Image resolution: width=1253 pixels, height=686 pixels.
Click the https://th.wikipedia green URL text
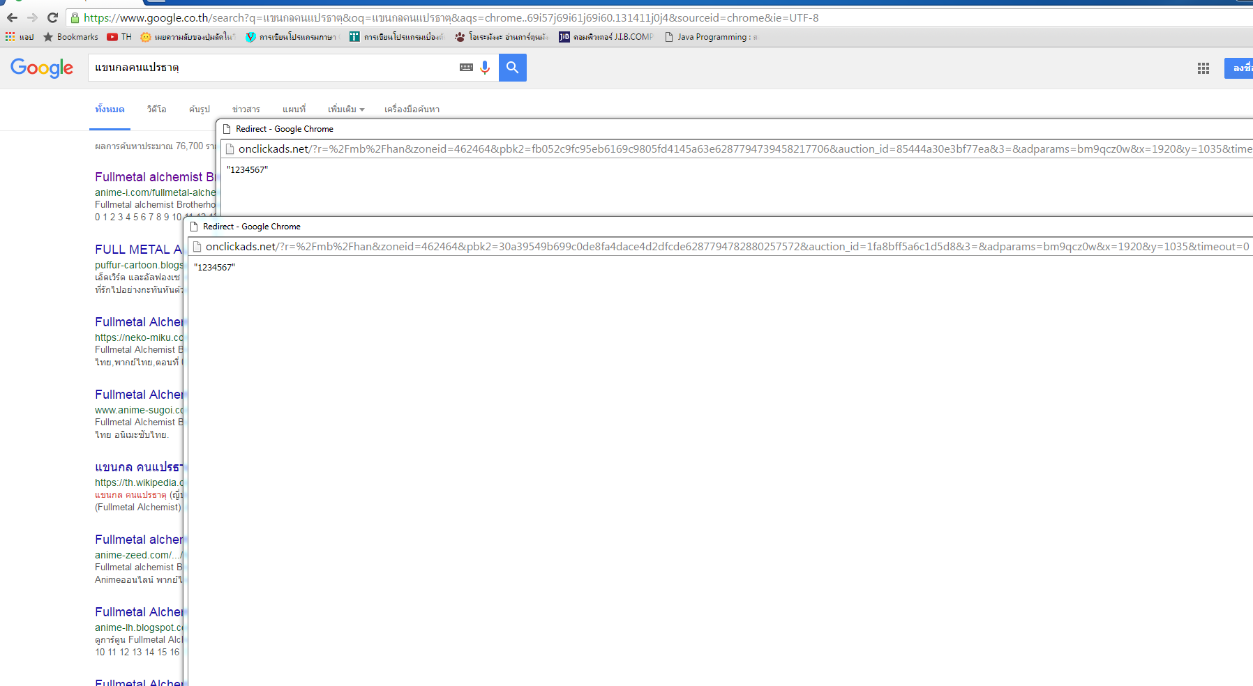tap(139, 482)
